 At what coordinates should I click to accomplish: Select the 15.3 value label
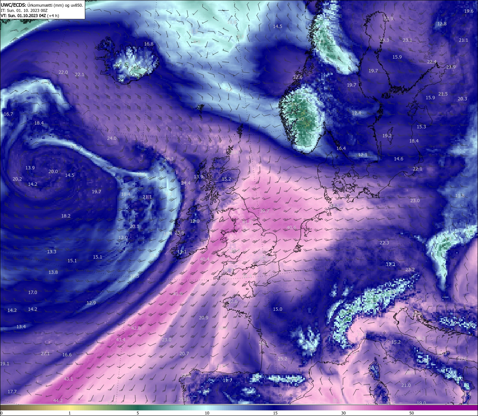coord(421,127)
